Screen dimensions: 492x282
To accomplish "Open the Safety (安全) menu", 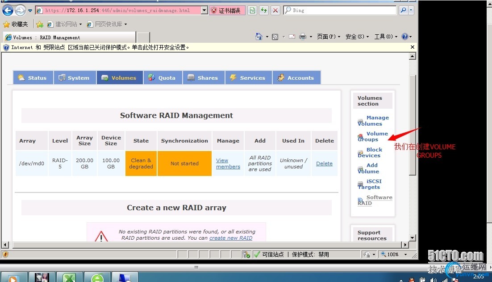I will pyautogui.click(x=357, y=37).
